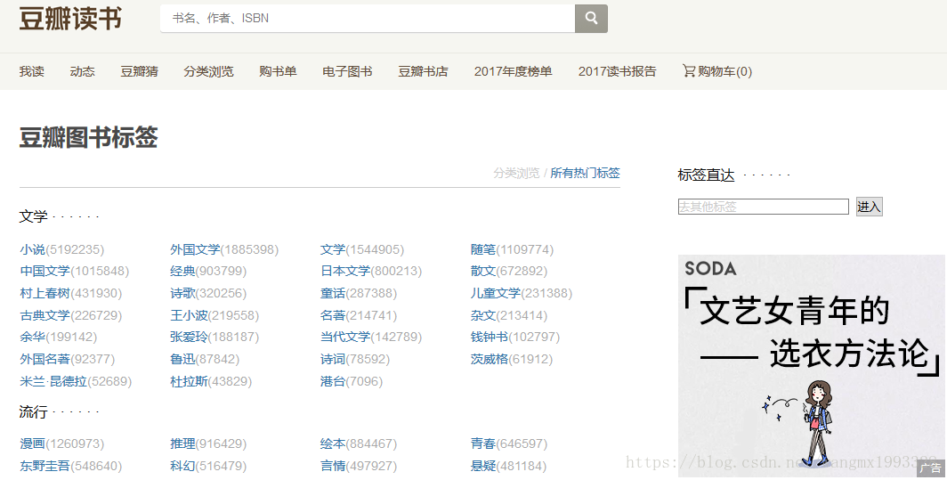
Task: Open the 经典 tag
Action: click(182, 271)
